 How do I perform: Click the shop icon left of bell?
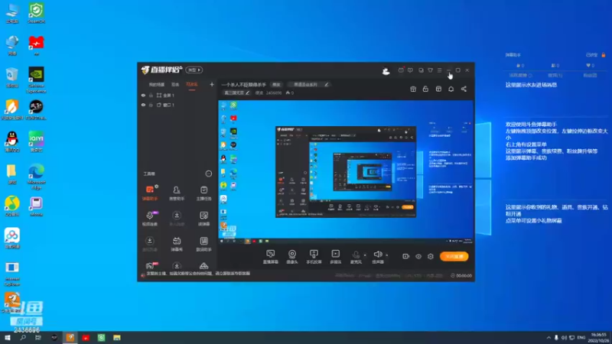pos(438,89)
